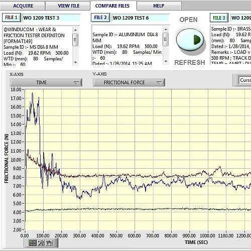Open the Y-AXIS FRICTIONAL FORCE dropdown
This screenshot has height=251, width=251.
[129, 82]
